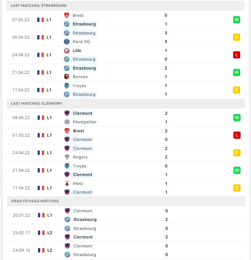The image size is (251, 260).
Task: Select the 25.02.17 L2 head-to-head match
Action: click(126, 233)
